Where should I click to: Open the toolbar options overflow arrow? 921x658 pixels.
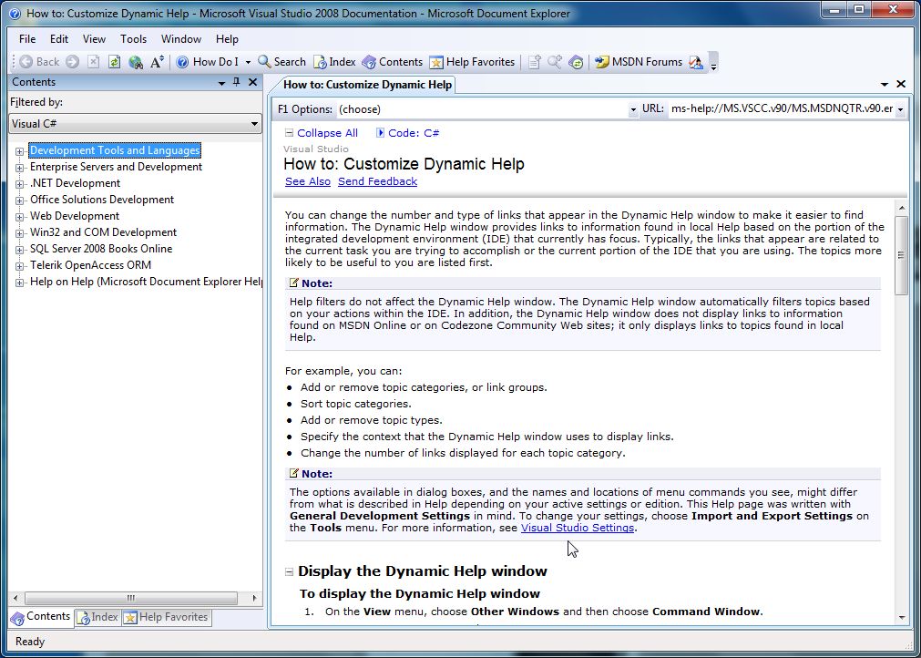point(713,63)
